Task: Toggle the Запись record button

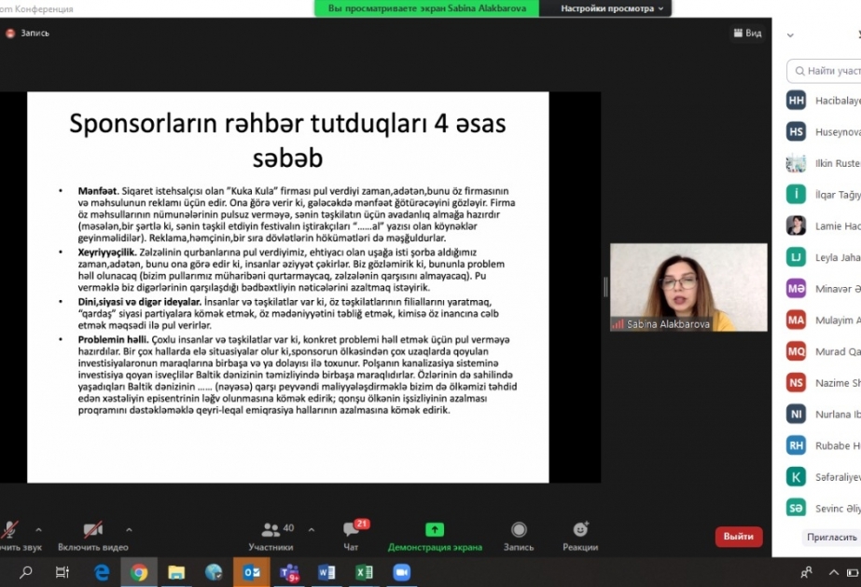Action: [519, 536]
